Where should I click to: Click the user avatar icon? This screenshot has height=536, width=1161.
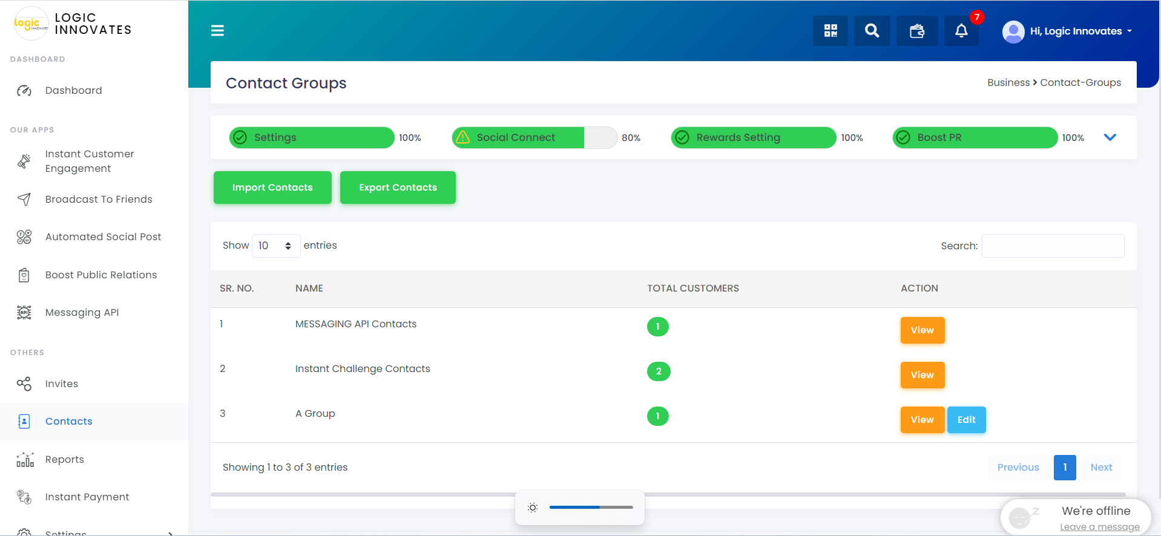(1013, 31)
